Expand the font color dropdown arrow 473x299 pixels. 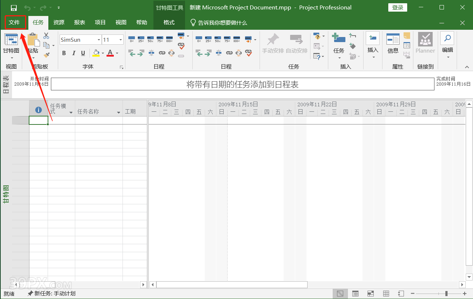(x=117, y=53)
